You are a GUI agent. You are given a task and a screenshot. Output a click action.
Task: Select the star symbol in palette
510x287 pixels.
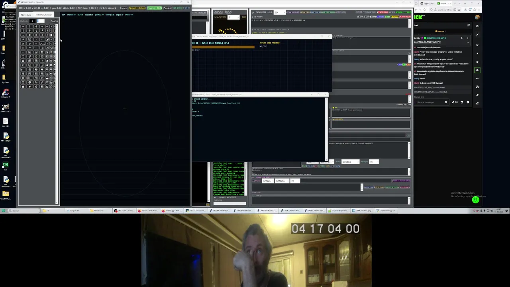click(47, 65)
